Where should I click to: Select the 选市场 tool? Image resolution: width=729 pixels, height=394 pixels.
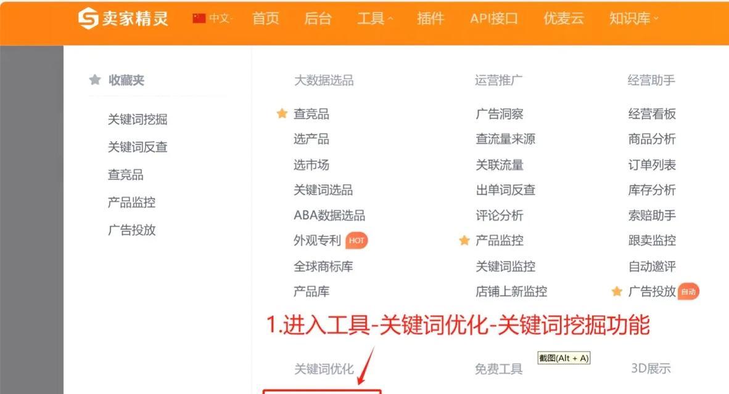311,165
